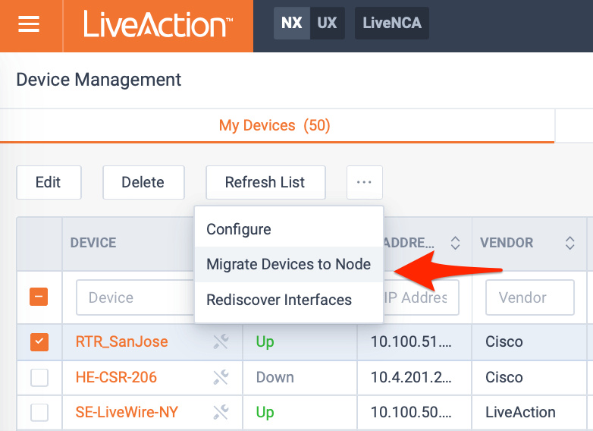Open the RTR_SanJose device link
Image resolution: width=593 pixels, height=431 pixels.
click(122, 341)
